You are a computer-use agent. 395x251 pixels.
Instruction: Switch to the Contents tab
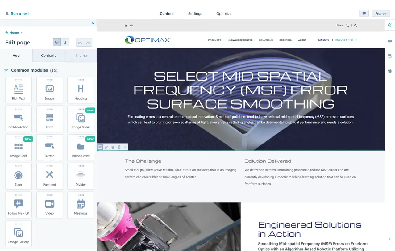[49, 56]
